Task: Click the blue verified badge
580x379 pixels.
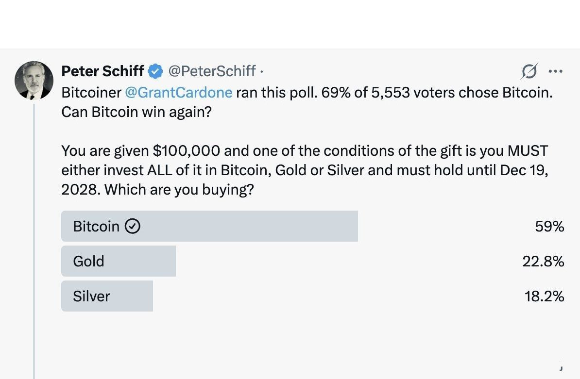Action: point(155,71)
